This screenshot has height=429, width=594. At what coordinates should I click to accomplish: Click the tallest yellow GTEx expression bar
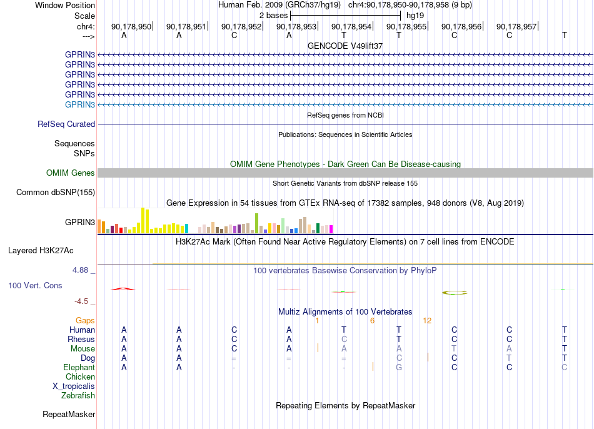click(x=143, y=220)
